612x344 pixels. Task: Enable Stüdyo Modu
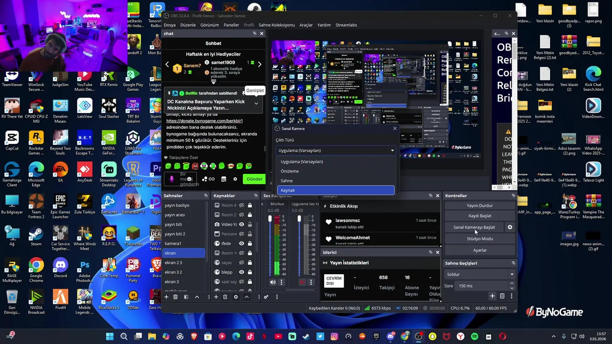[480, 238]
